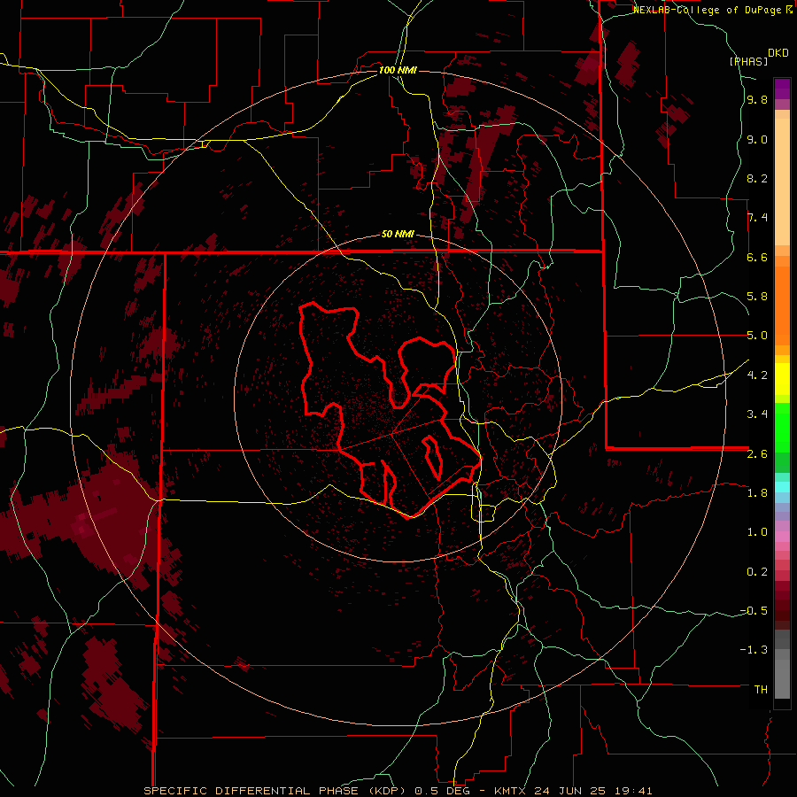Click the registered-mark symbol after DuPage
797x797 pixels.
click(789, 9)
